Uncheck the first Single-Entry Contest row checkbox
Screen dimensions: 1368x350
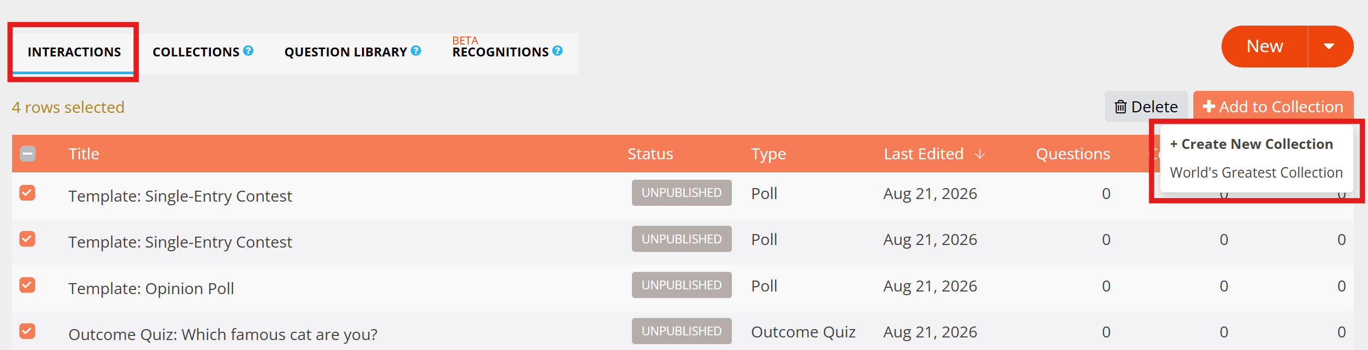[x=28, y=193]
